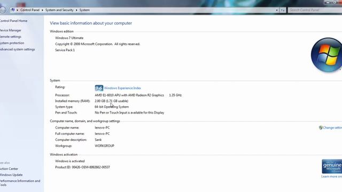342x192 pixels.
Task: Click heading View basic information about your computer
Action: (x=91, y=23)
